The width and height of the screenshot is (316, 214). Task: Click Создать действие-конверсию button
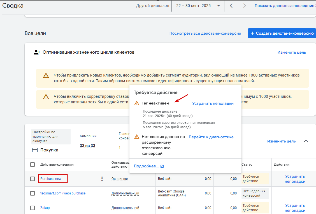coord(282,33)
